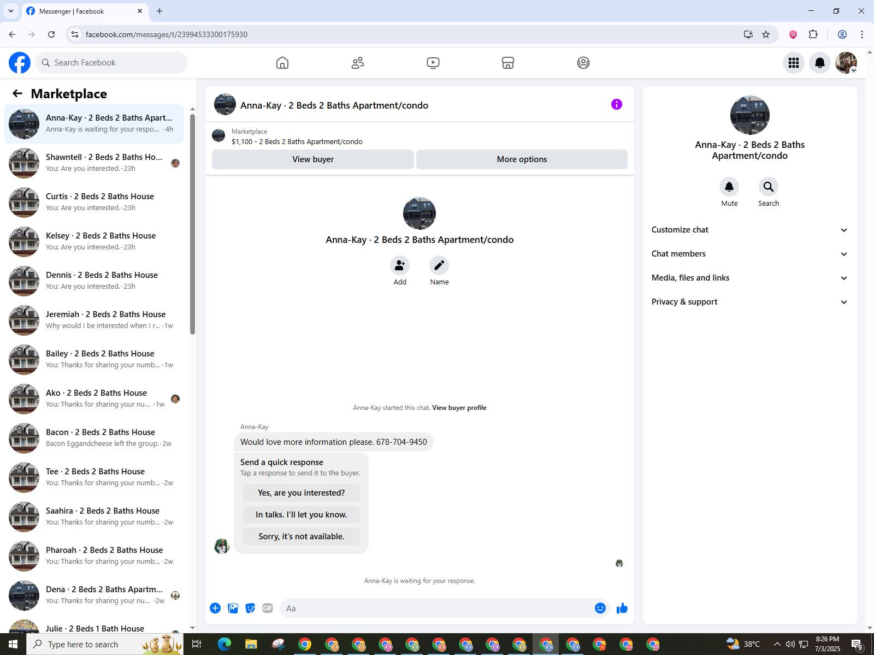The image size is (874, 655).
Task: Open Friends icon in top navigation
Action: tap(358, 63)
